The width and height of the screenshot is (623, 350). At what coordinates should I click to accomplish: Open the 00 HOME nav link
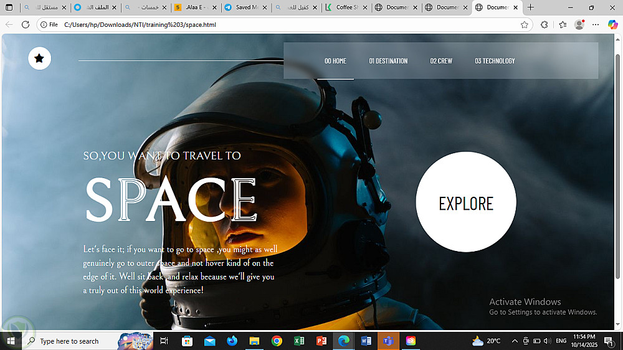[335, 61]
